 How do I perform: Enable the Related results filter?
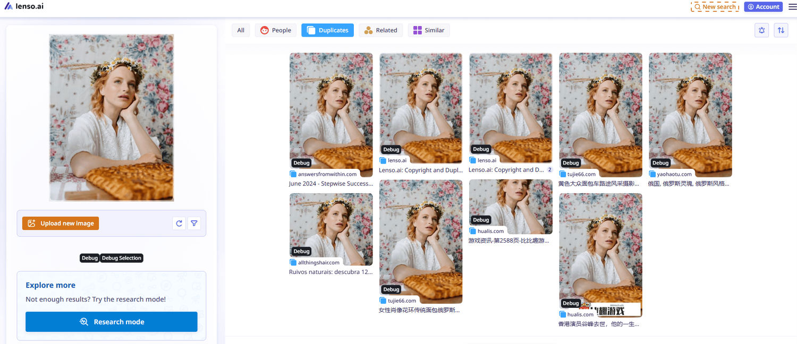point(380,30)
